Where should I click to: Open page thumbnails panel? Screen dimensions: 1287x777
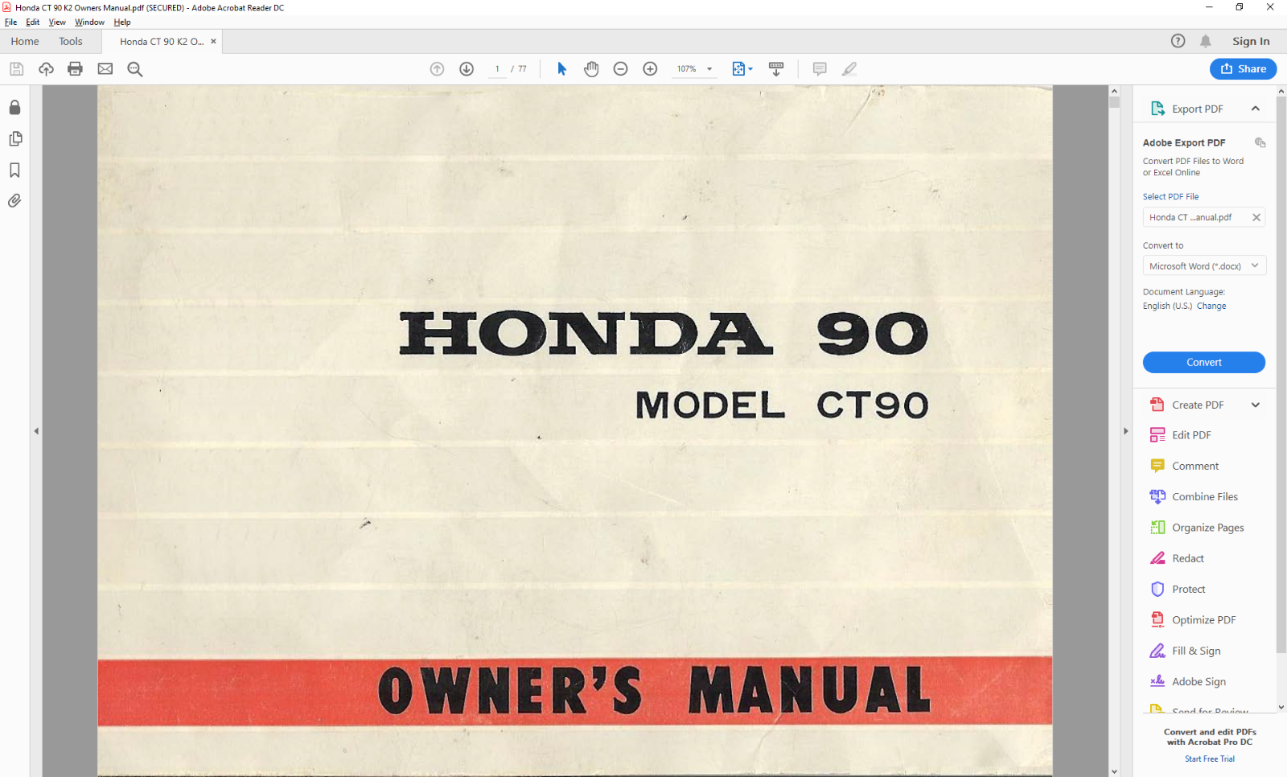tap(14, 139)
